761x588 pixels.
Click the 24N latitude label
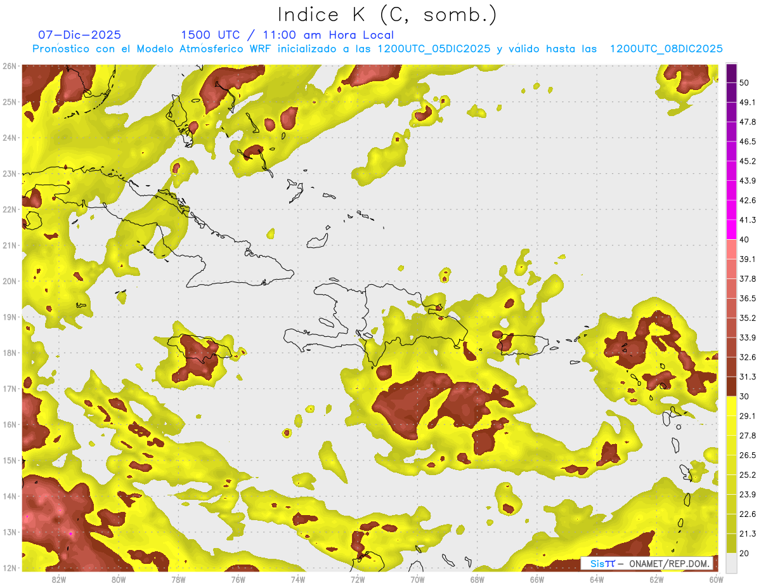tap(10, 138)
